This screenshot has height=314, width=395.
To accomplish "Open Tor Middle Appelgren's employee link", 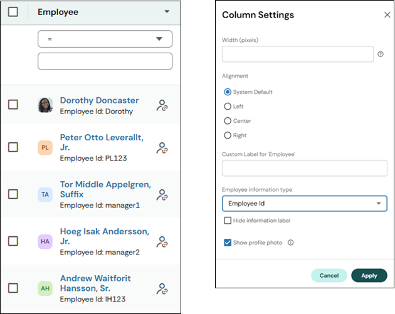I will [104, 189].
